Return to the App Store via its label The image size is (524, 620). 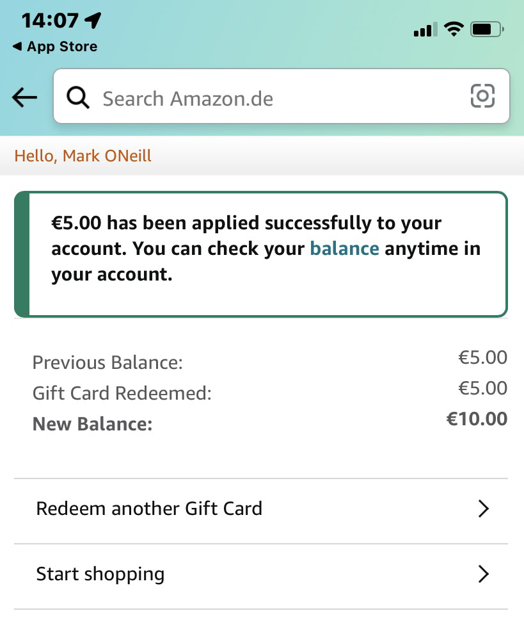coord(62,47)
